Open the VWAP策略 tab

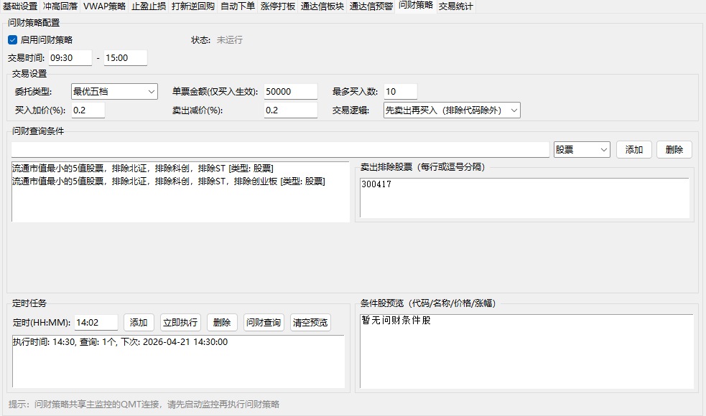104,6
